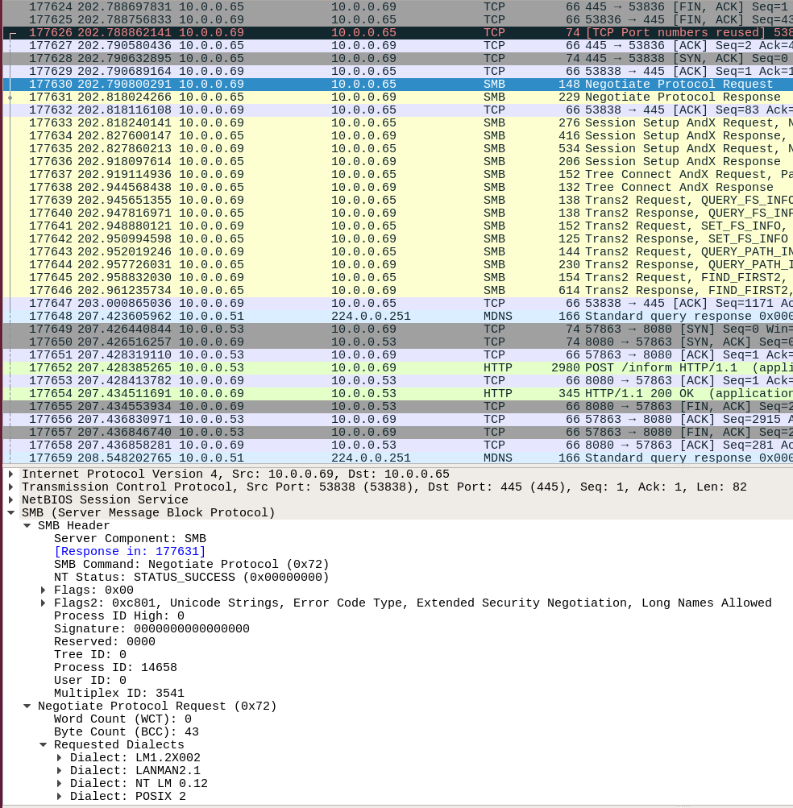Click the Byte Count (BCC): 43 field
This screenshot has width=793, height=808.
(127, 731)
